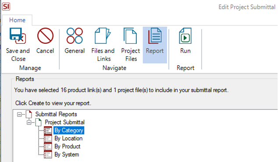Click the By System report icon
This screenshot has height=162, width=278.
pyautogui.click(x=48, y=155)
